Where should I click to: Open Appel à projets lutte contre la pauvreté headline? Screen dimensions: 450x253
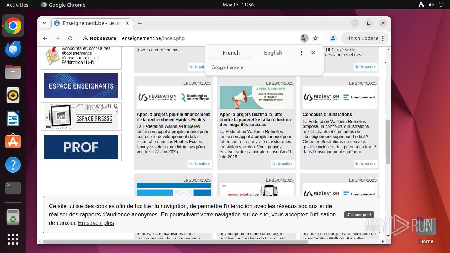pos(255,119)
